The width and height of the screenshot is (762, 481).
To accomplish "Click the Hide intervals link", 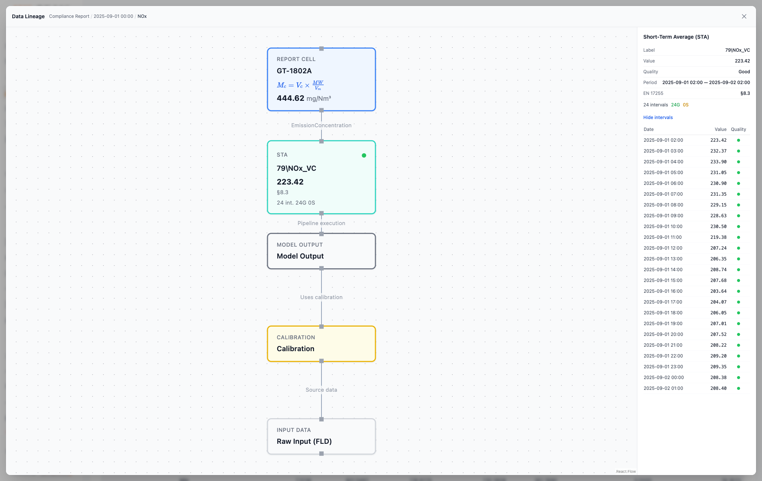I will pos(658,118).
